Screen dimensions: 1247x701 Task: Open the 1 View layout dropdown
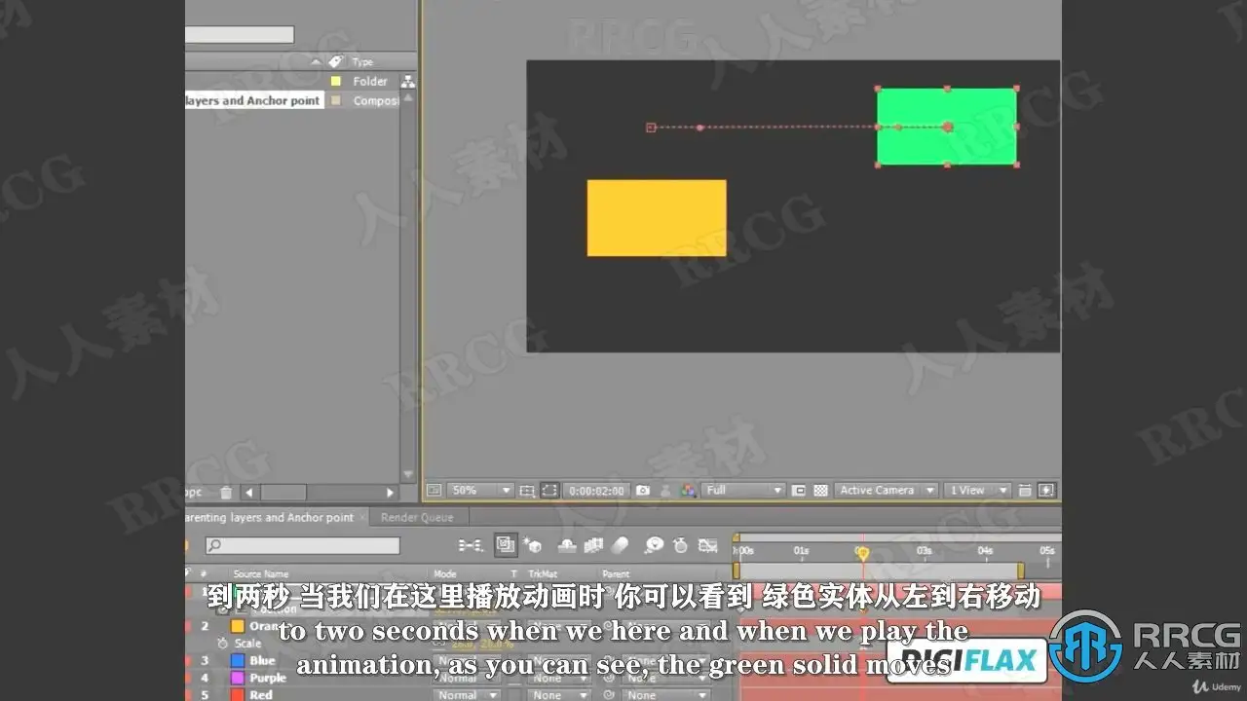(x=977, y=491)
